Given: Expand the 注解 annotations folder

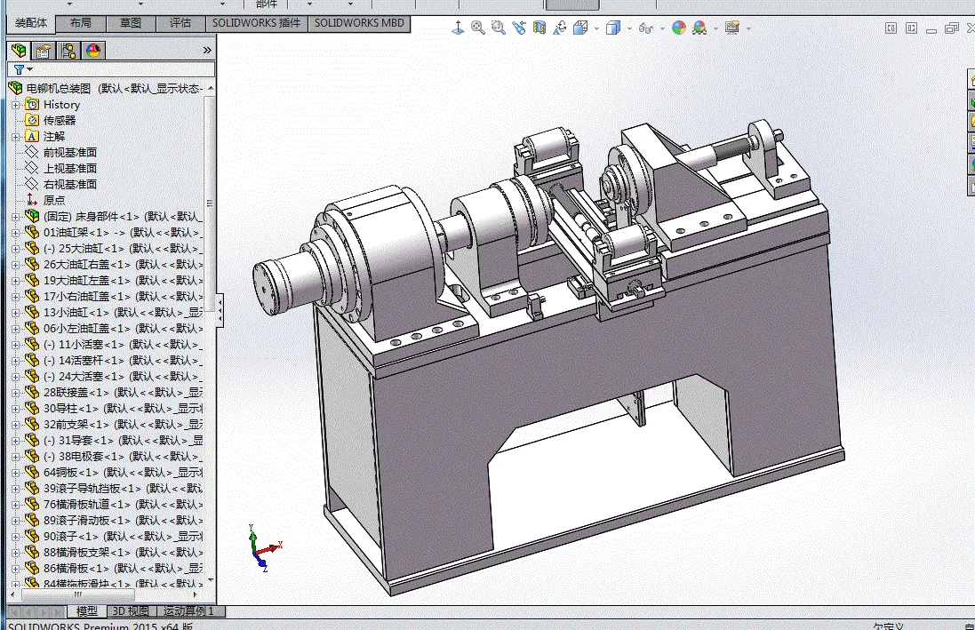Looking at the screenshot, I should [15, 137].
